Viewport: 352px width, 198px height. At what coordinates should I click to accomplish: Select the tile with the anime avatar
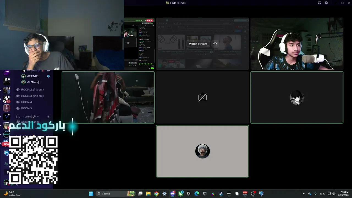[x=297, y=97]
